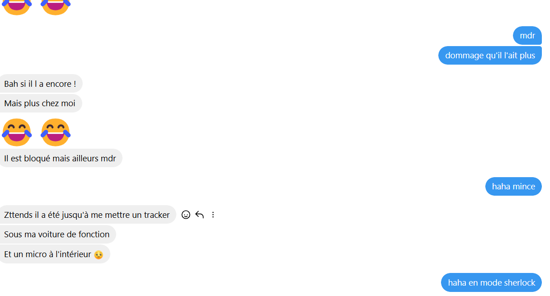
Task: Click the 'haha en mode sherlock' bubble
Action: click(x=492, y=282)
